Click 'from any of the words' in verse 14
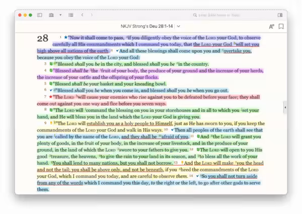The height and width of the screenshot is (214, 302). click(x=60, y=183)
